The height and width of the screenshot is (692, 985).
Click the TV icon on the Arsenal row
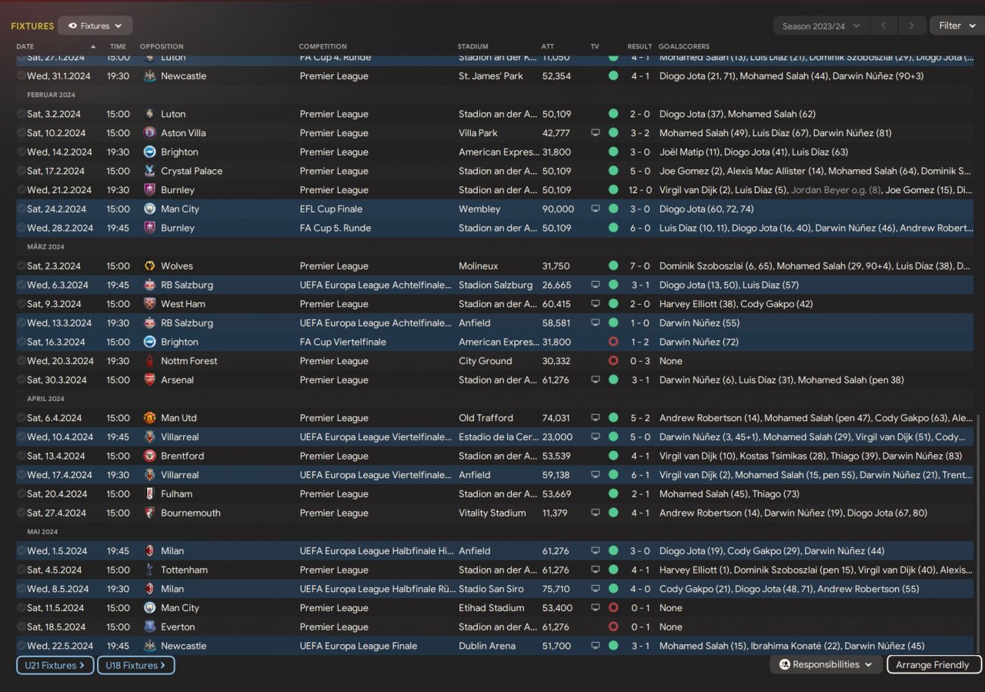(595, 380)
